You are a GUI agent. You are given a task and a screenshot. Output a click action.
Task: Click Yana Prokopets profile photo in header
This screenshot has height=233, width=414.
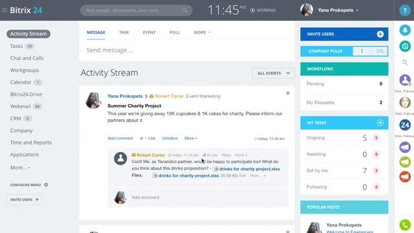[307, 10]
